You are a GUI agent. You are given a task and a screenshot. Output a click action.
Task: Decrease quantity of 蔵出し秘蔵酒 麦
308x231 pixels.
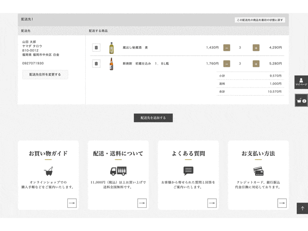pyautogui.click(x=227, y=48)
